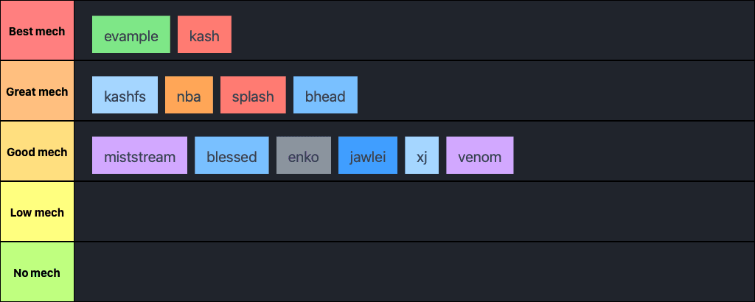Viewport: 755px width, 302px height.
Task: Click the empty No mech row area
Action: point(413,273)
